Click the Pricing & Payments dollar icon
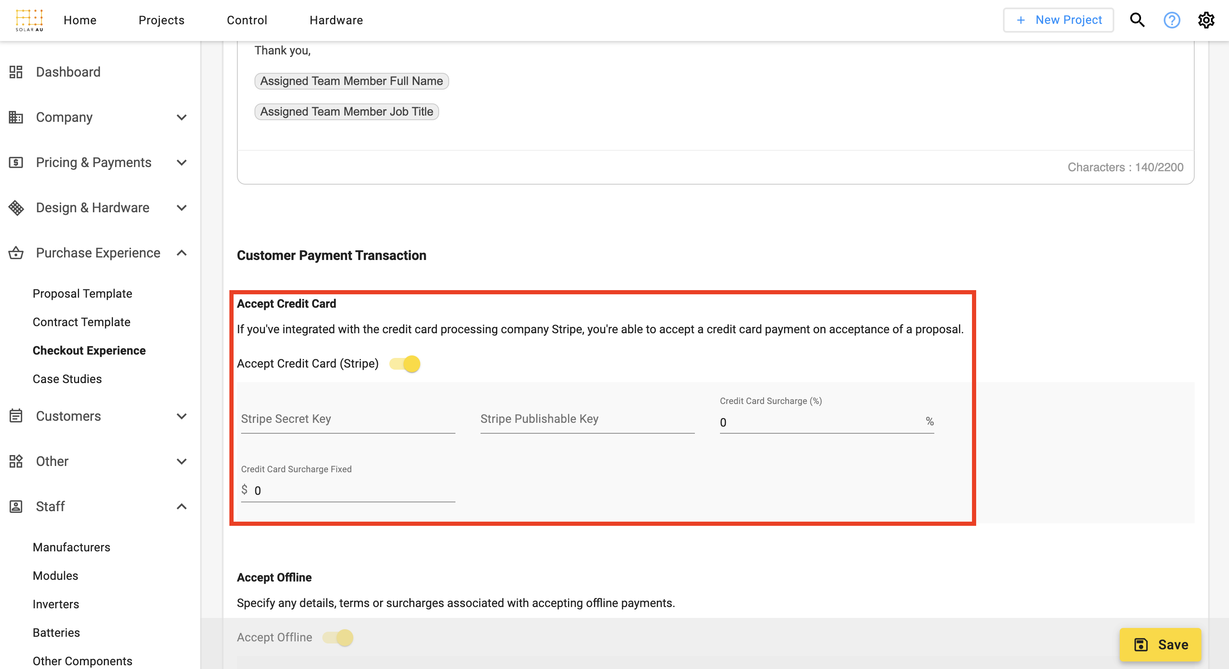 point(16,163)
